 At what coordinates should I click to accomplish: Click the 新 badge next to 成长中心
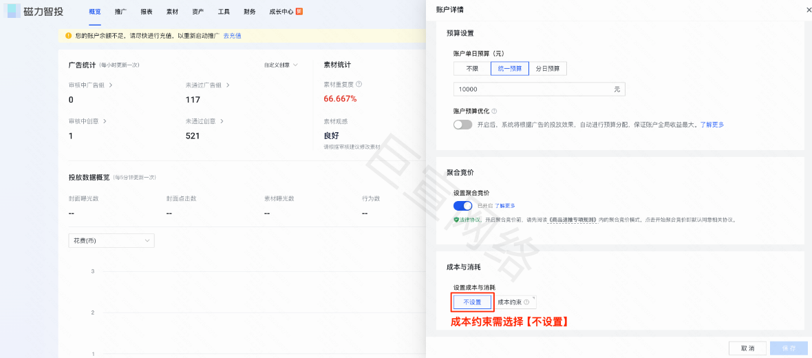(299, 11)
